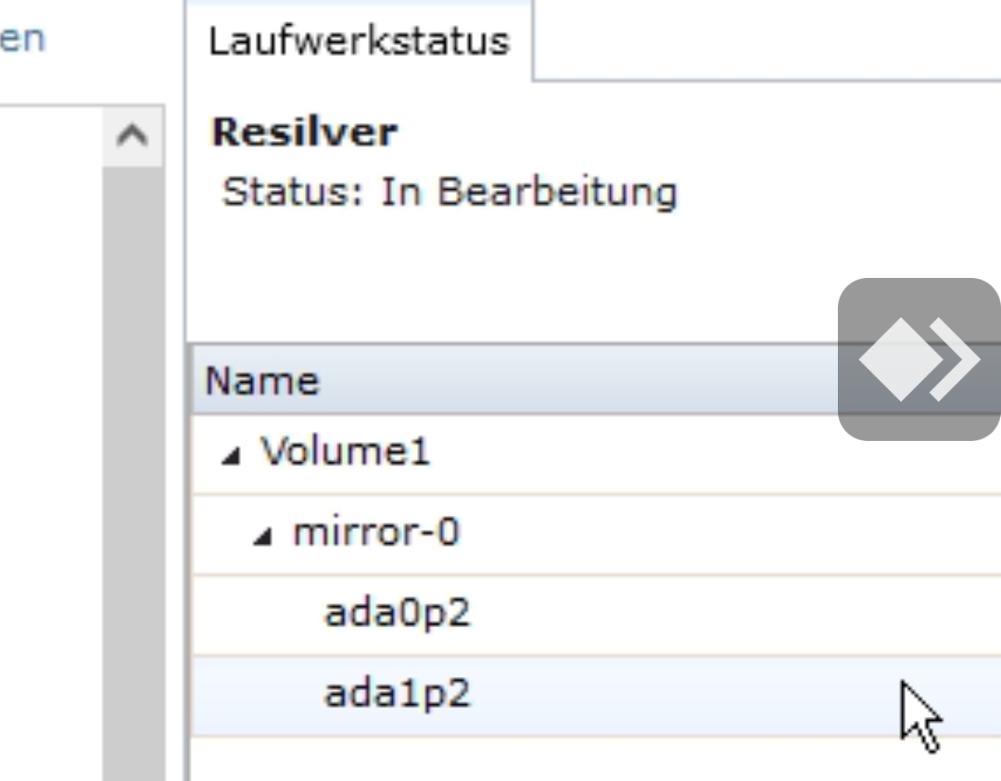Click the grey sidebar scrollbar track
Viewport: 1001px width, 781px height.
tap(133, 473)
